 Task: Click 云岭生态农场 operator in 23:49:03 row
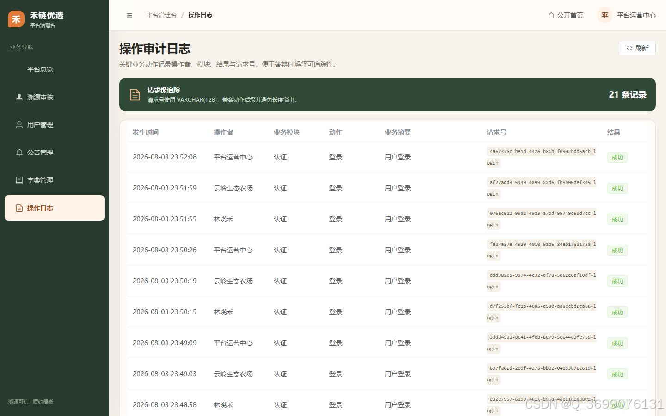tap(233, 374)
